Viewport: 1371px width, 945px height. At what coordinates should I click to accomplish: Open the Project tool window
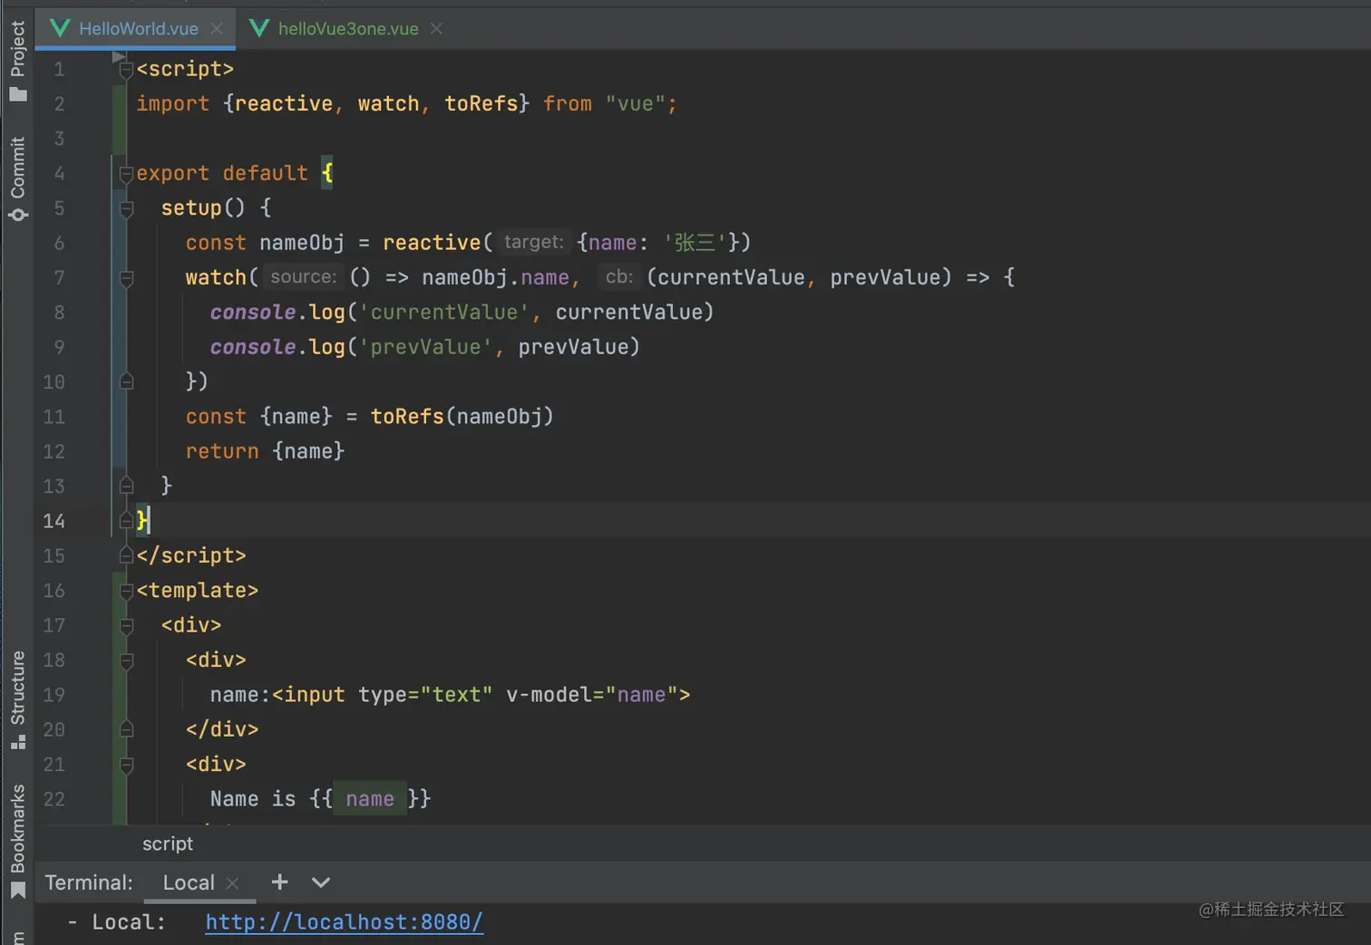17,61
